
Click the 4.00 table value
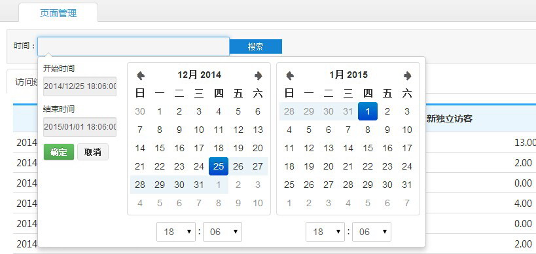click(523, 204)
